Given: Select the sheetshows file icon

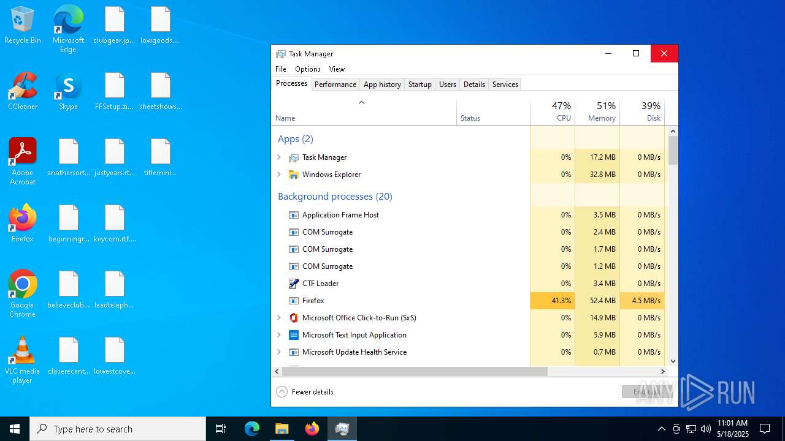Looking at the screenshot, I should pos(160,92).
